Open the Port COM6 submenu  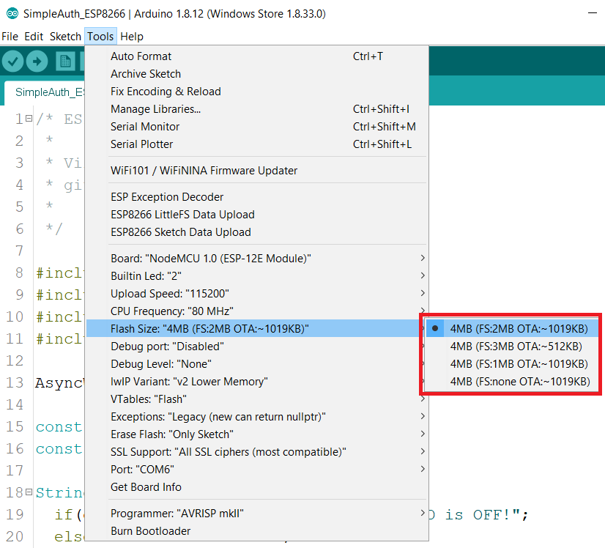(x=256, y=470)
